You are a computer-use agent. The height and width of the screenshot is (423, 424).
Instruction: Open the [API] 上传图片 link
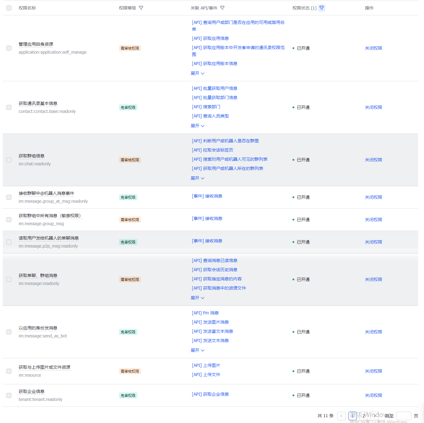(x=206, y=365)
